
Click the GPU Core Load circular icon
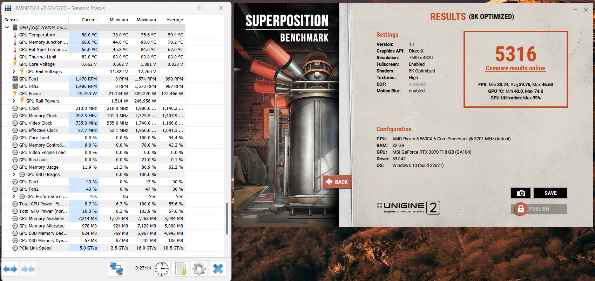coord(15,138)
